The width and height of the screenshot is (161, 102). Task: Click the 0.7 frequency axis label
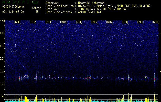[2, 84]
